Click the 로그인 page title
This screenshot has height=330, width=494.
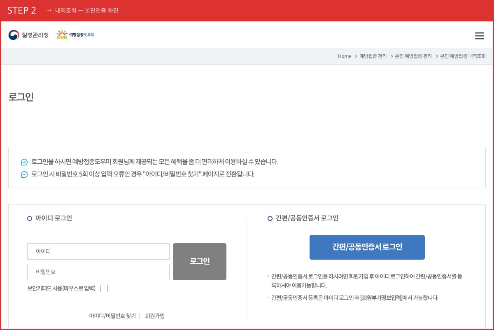(x=21, y=97)
